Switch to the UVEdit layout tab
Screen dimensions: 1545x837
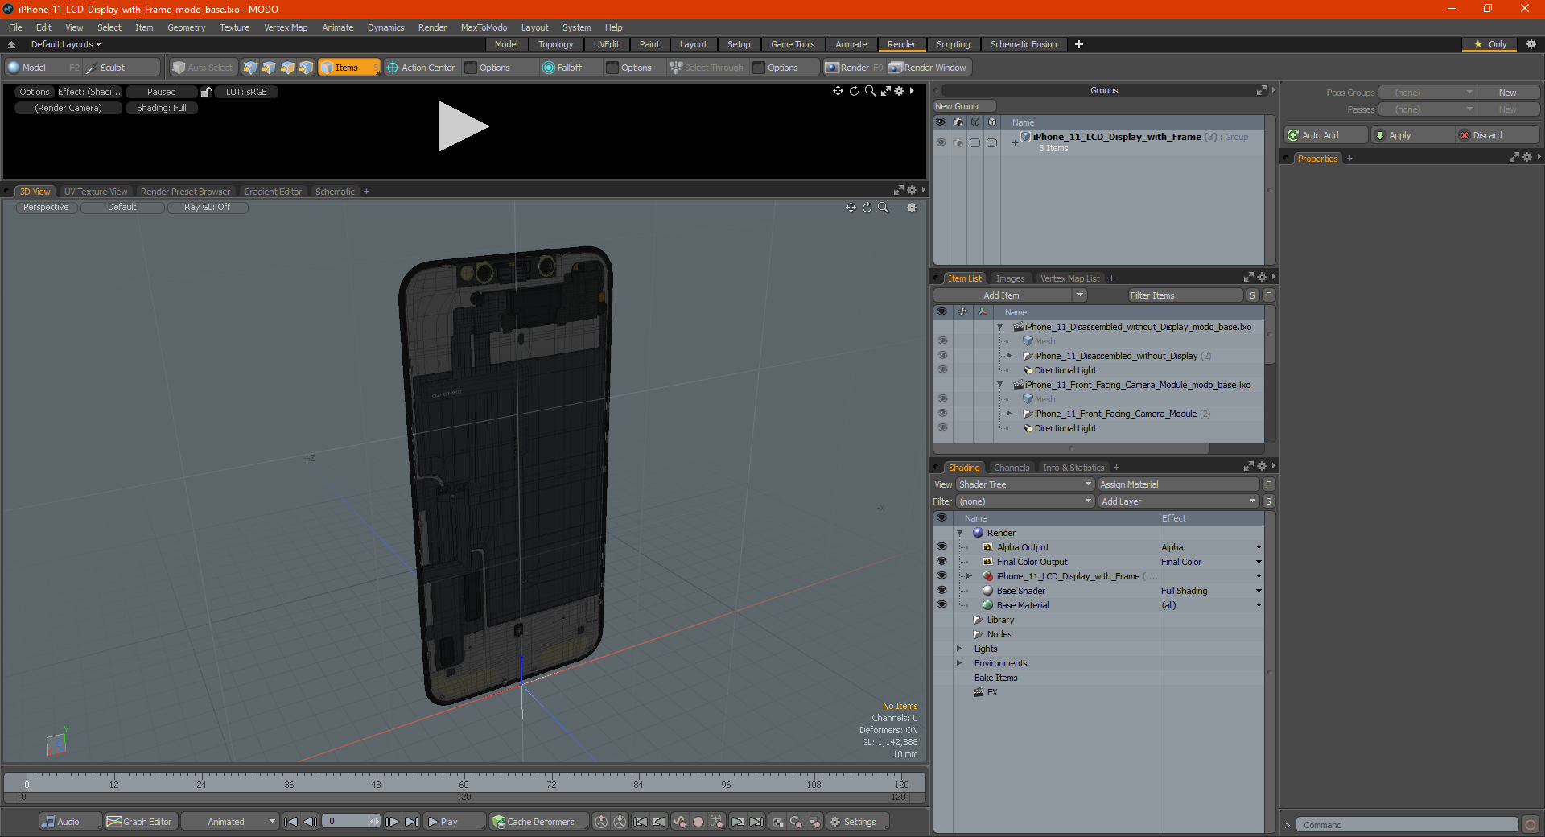click(x=606, y=44)
